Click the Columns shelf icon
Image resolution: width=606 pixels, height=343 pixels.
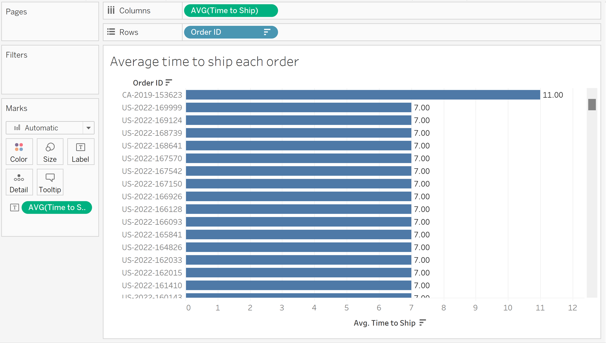point(111,10)
